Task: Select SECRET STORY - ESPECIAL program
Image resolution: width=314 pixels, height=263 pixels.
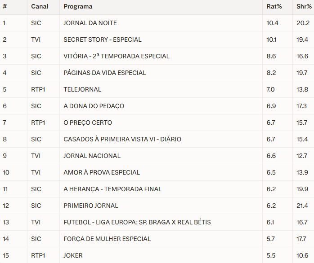Action: [102, 39]
